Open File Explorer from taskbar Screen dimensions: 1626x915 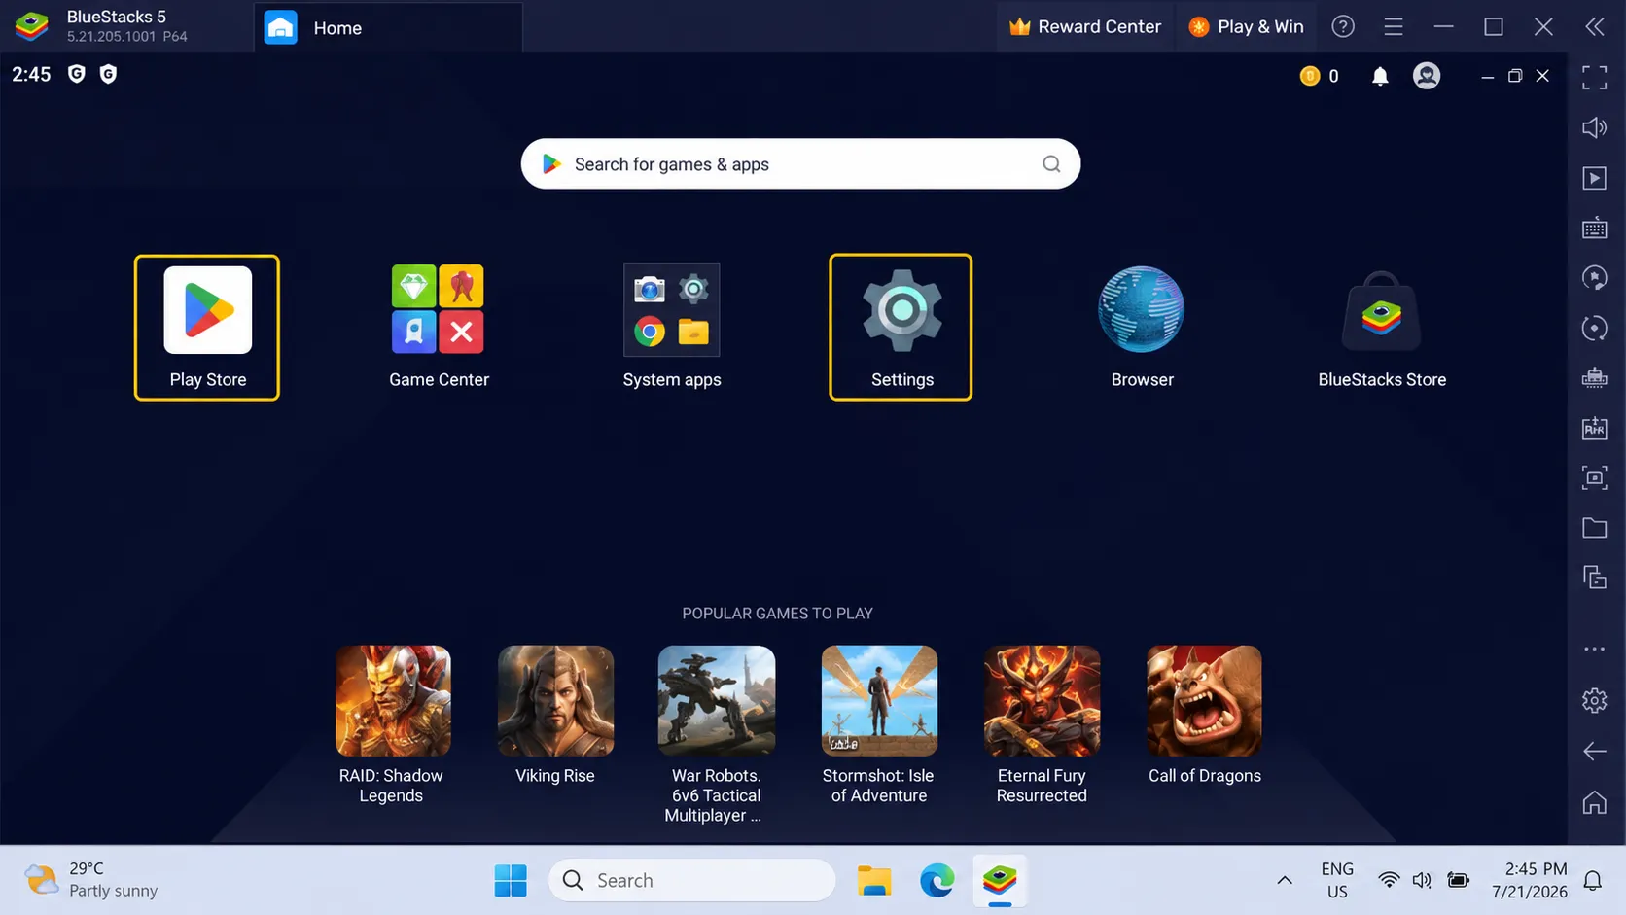874,880
